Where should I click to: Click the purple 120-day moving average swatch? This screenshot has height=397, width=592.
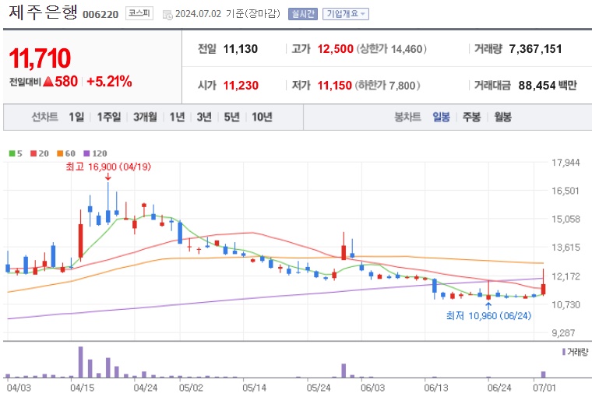[86, 153]
